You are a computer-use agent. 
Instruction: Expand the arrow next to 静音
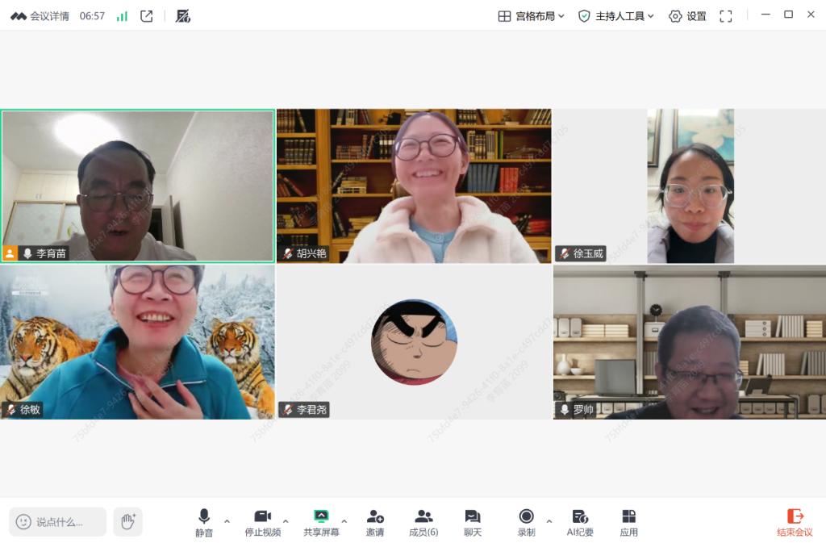coord(227,521)
